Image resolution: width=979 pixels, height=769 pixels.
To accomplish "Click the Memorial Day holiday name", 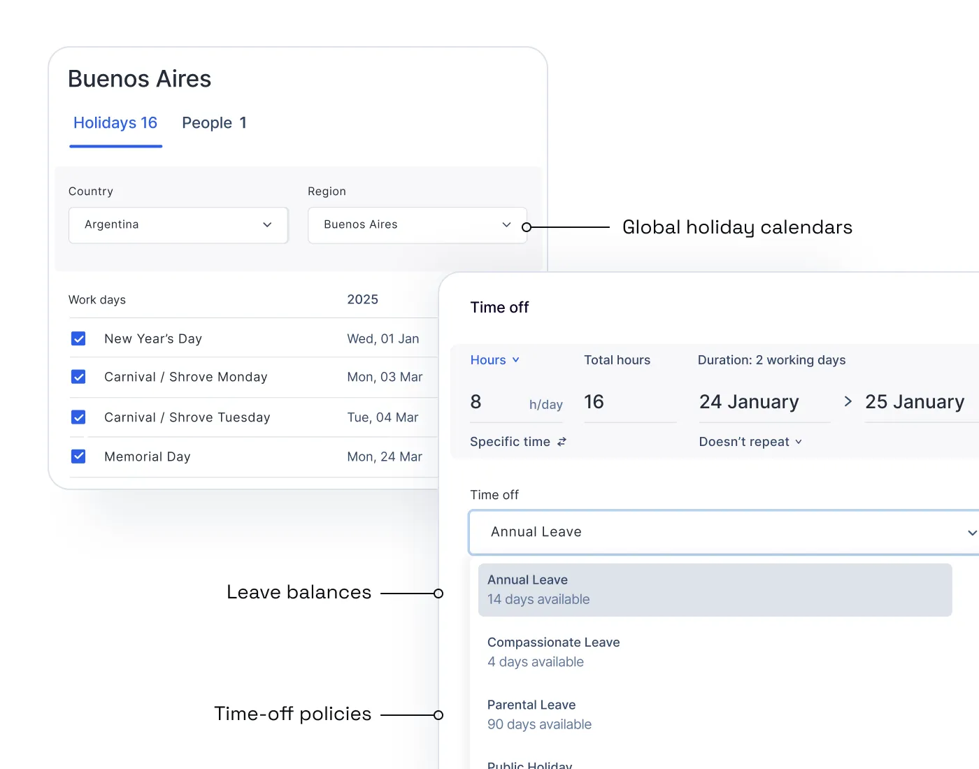I will coord(148,457).
